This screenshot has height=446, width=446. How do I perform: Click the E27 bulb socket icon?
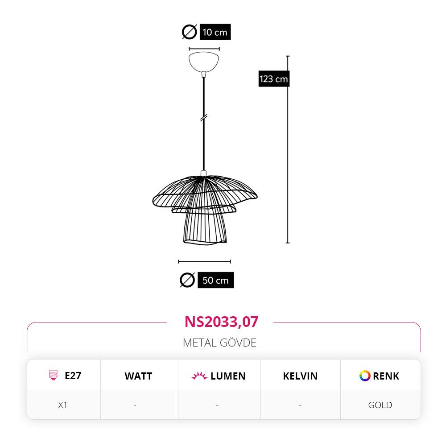point(54,376)
